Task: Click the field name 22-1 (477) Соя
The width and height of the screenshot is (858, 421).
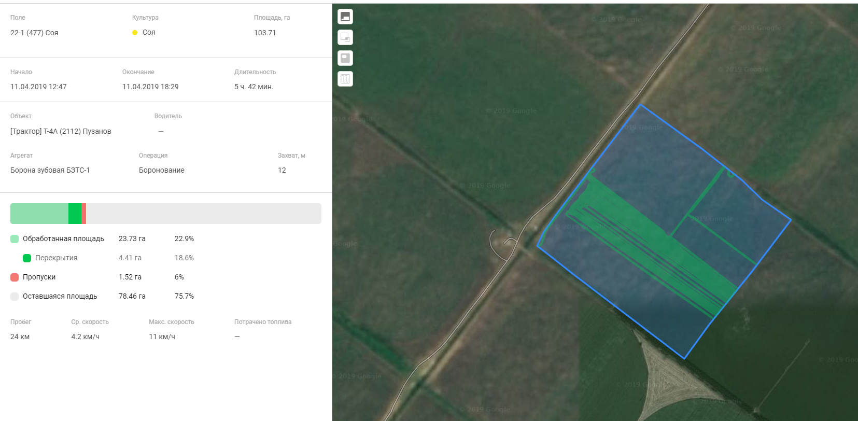Action: (x=34, y=33)
